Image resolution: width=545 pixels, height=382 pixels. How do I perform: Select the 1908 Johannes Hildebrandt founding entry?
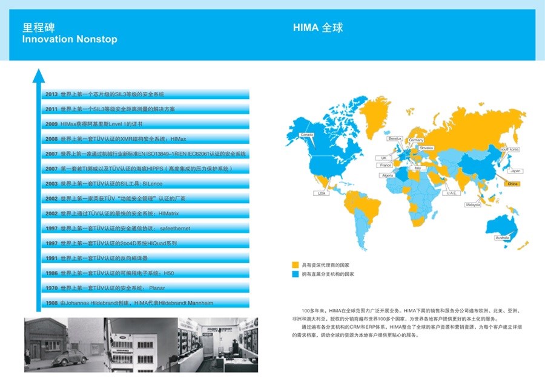(145, 302)
